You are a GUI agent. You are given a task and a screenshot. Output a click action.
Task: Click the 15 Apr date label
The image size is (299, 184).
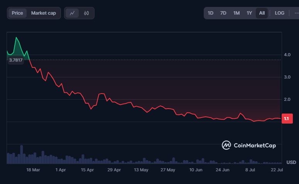(87, 170)
